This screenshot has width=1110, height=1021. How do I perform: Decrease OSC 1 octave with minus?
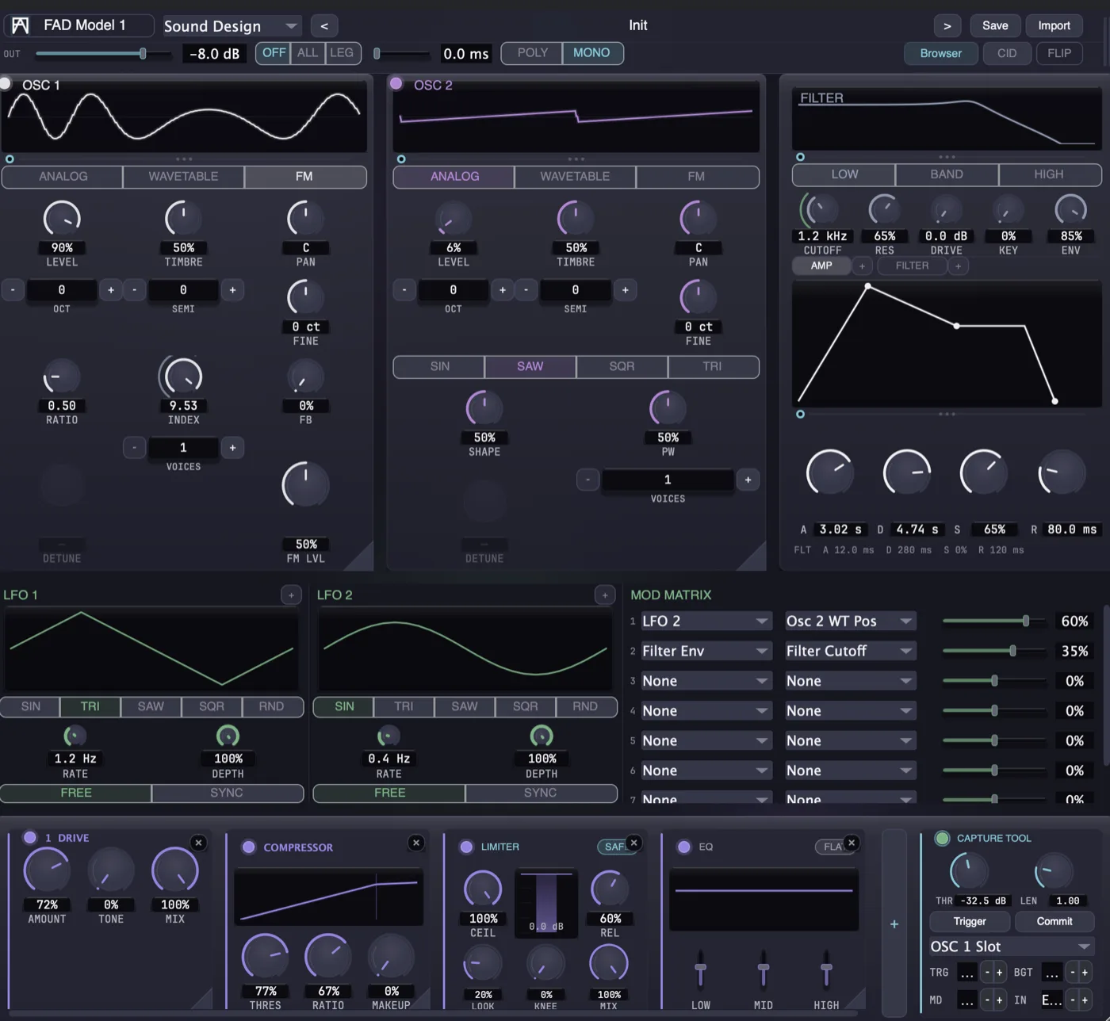tap(13, 290)
